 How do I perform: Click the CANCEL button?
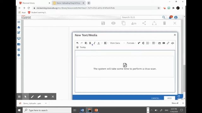155,98
